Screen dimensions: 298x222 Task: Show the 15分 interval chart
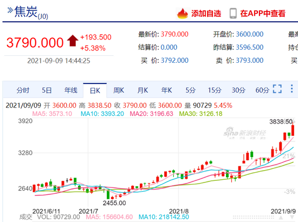(x=215, y=90)
